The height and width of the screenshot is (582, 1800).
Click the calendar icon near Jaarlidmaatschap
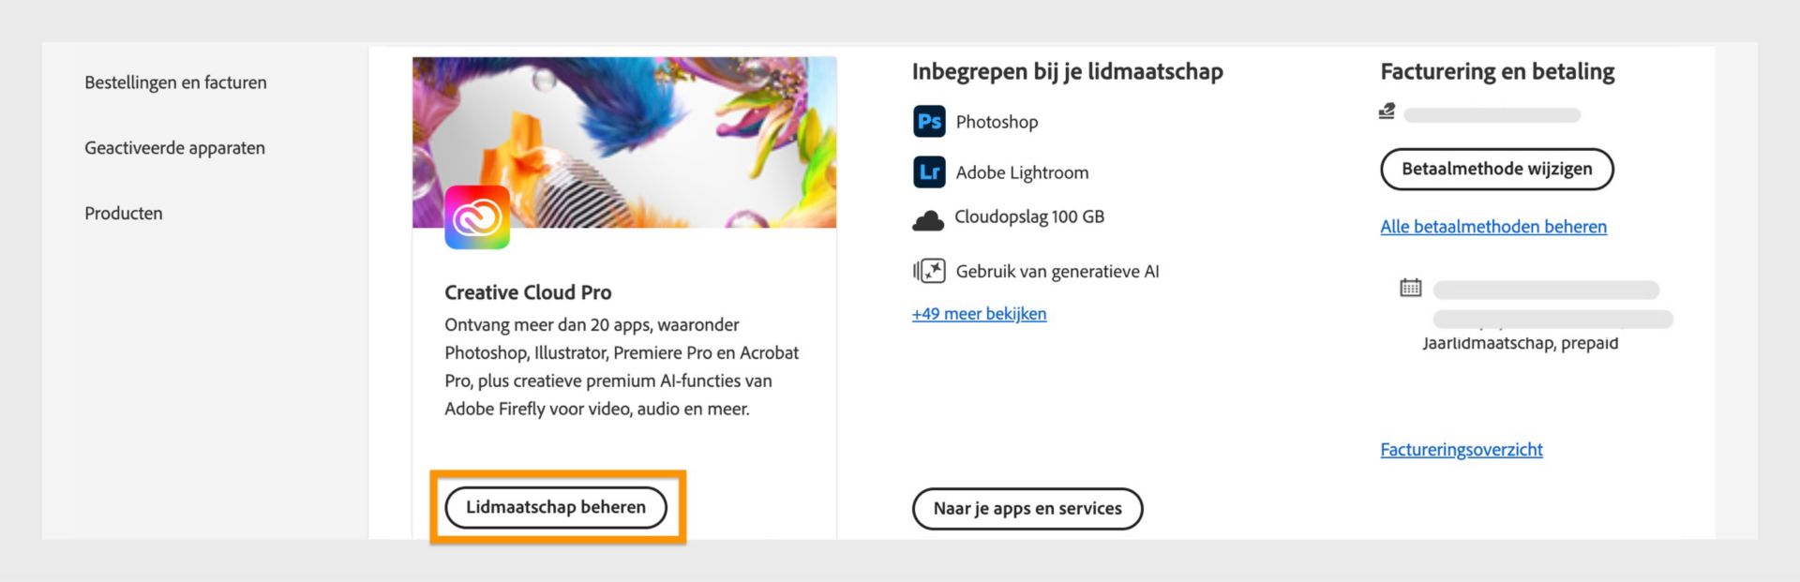[x=1412, y=288]
